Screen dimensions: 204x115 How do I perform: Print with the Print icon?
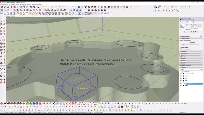pyautogui.click(x=31, y=7)
